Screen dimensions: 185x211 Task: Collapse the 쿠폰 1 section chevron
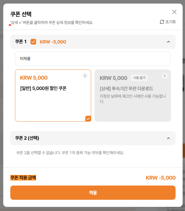click(x=168, y=42)
